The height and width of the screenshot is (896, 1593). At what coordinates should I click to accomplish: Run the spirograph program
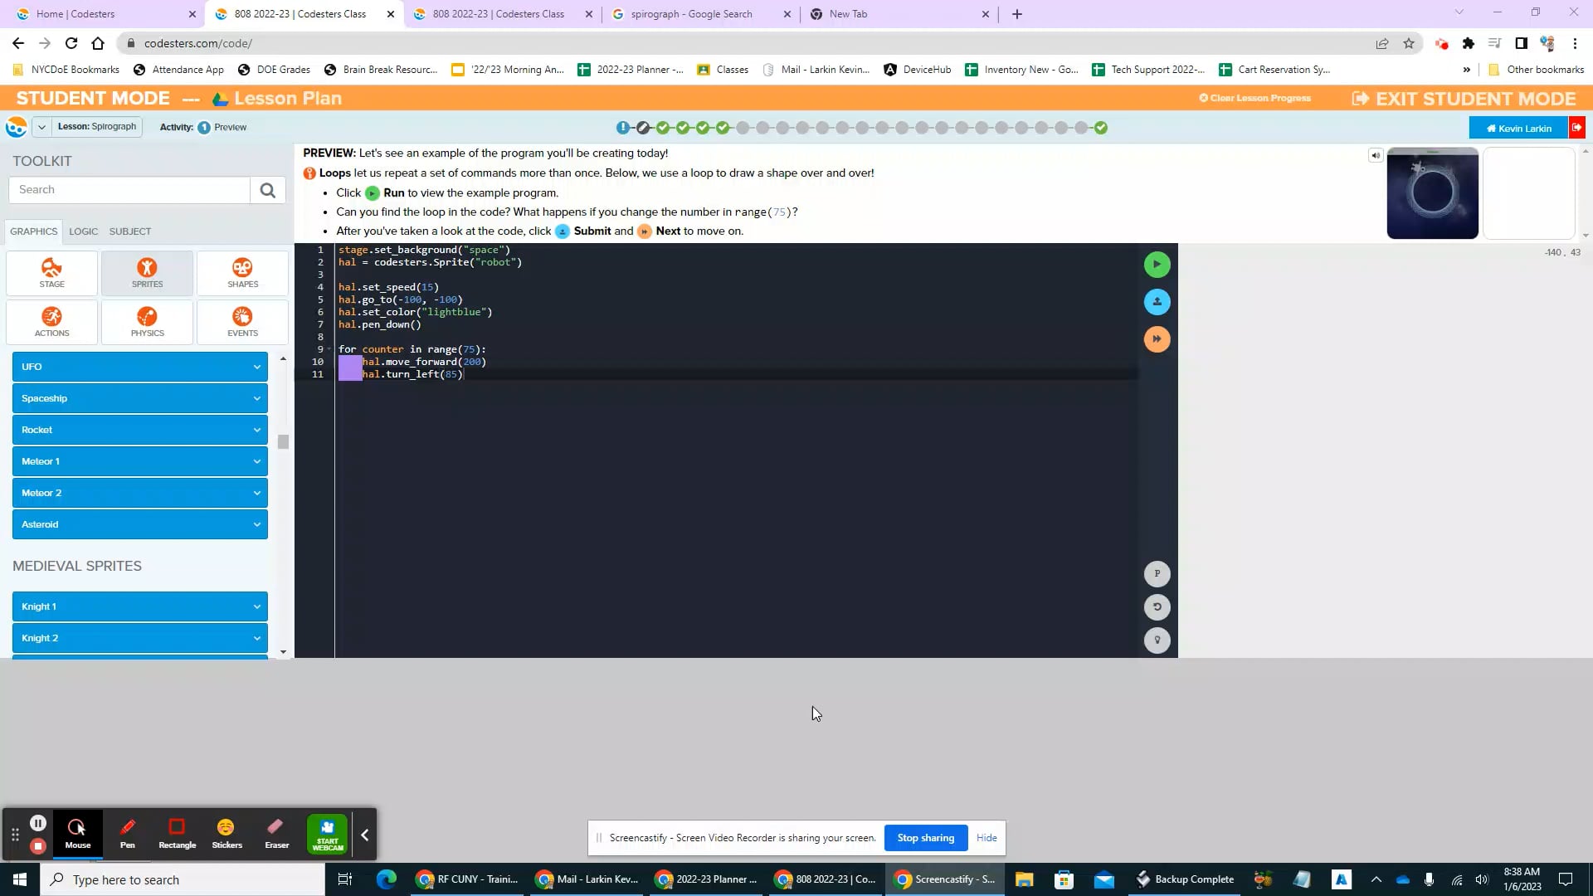pos(1157,264)
